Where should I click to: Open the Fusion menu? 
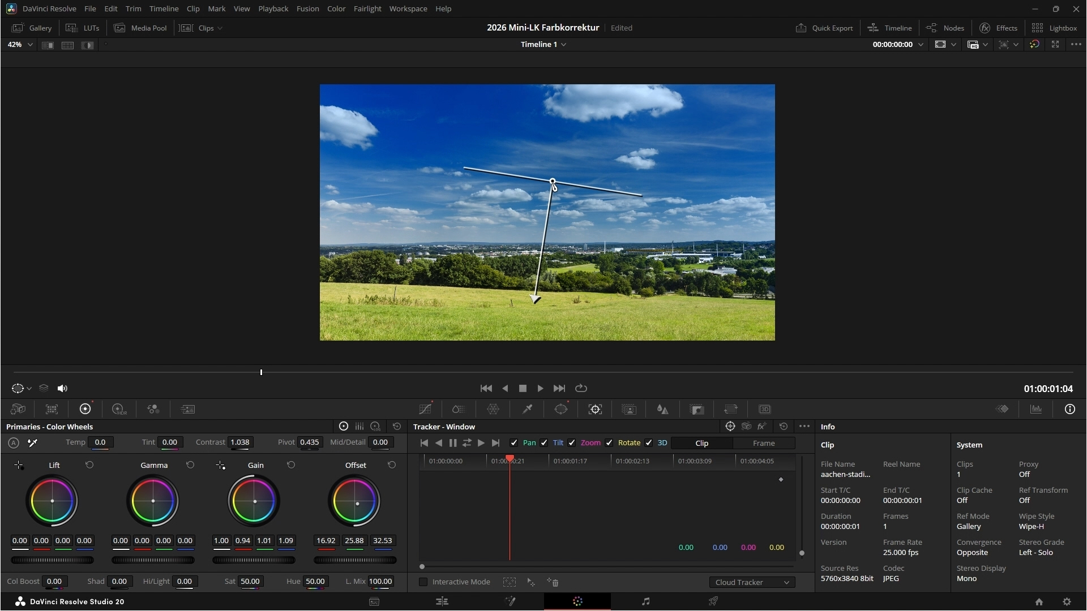(307, 8)
